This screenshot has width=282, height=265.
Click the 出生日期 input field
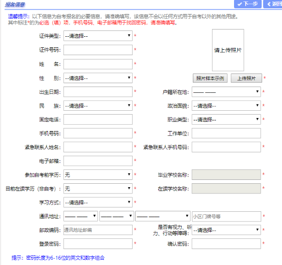pos(98,92)
